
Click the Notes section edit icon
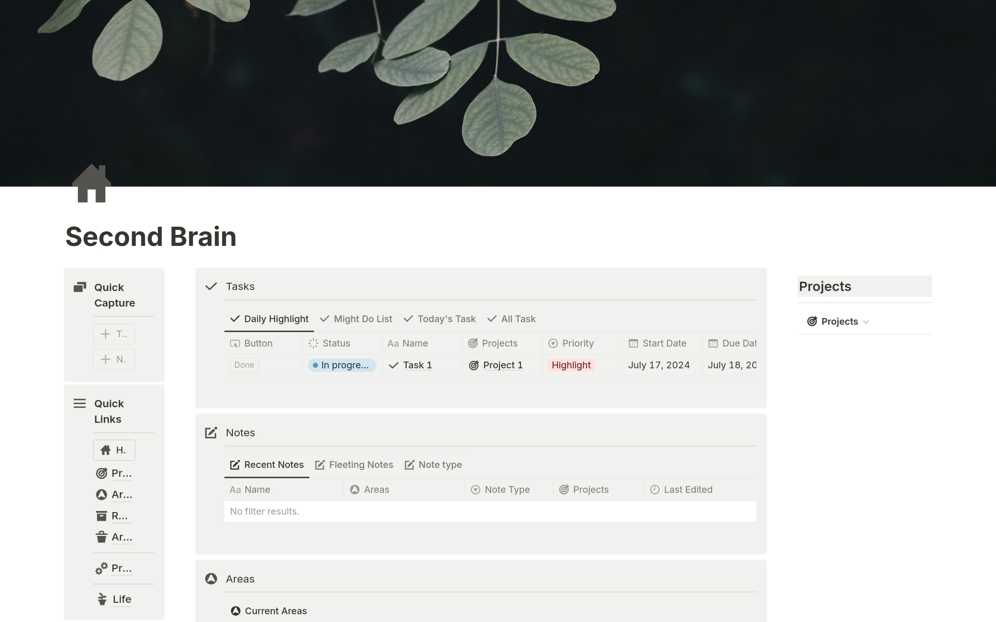coord(211,433)
